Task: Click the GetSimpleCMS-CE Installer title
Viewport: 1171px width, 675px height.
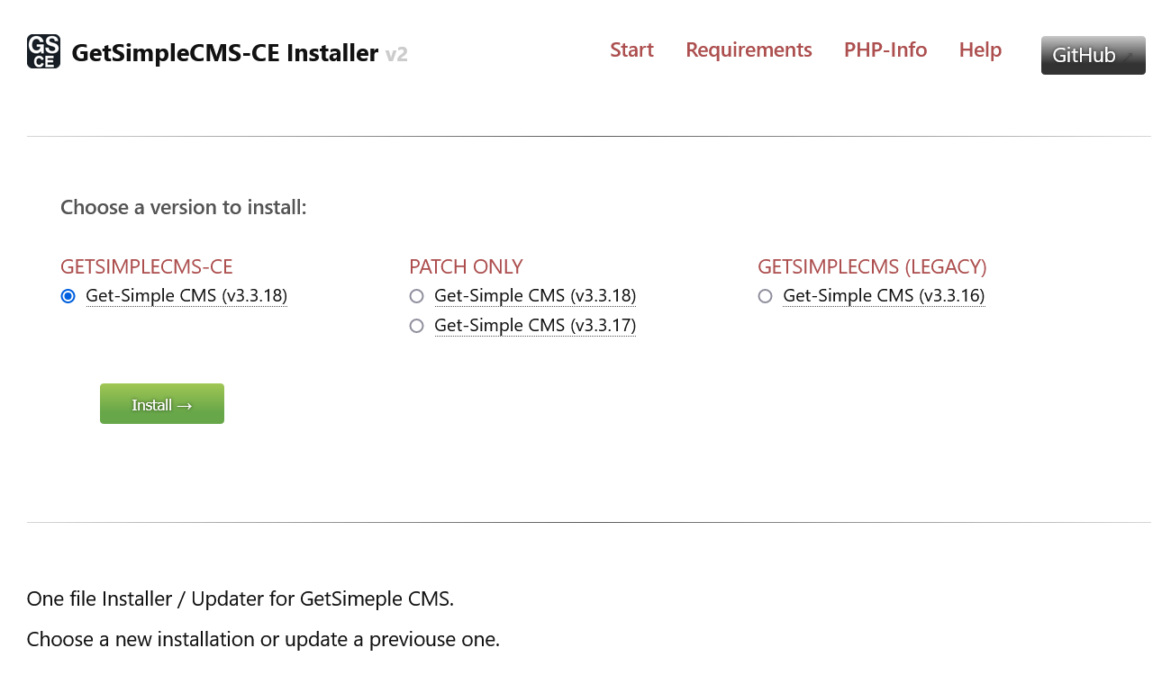Action: pyautogui.click(x=225, y=52)
